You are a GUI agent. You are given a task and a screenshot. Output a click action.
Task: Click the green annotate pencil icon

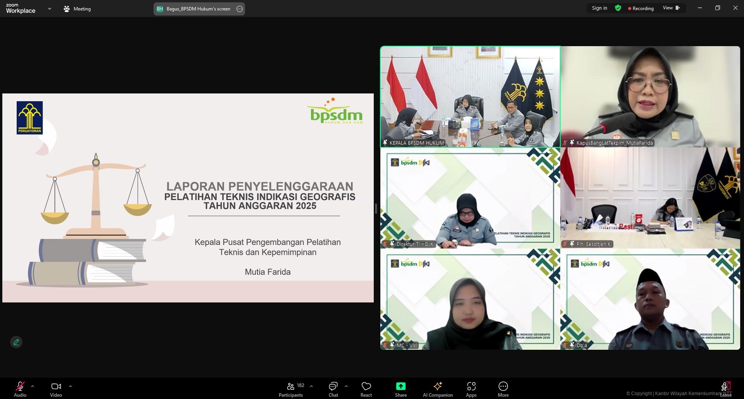click(16, 342)
